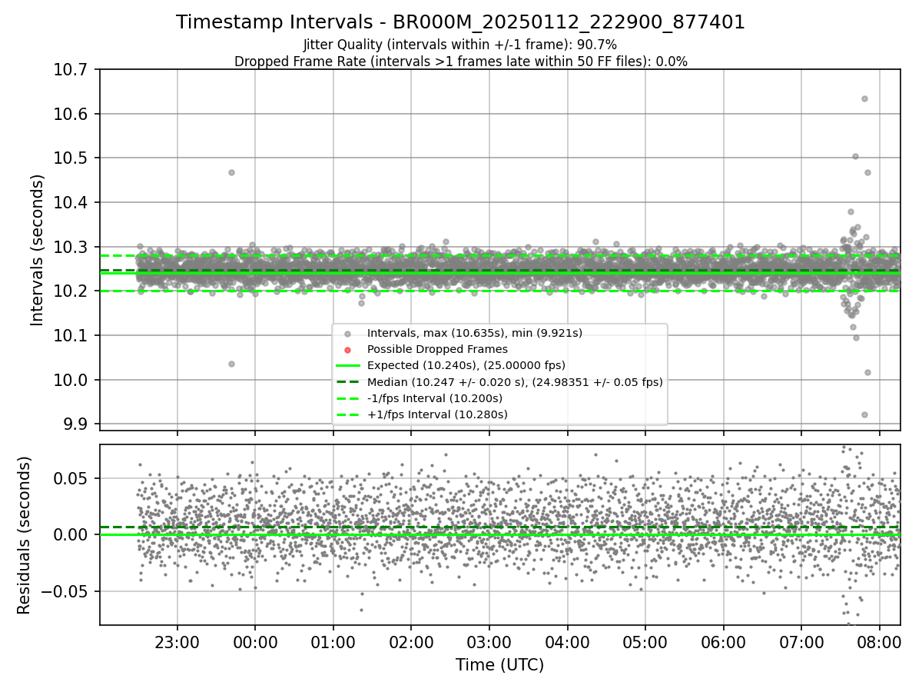Click legend entry '-1/fps Interval (10.200s)'

point(434,398)
